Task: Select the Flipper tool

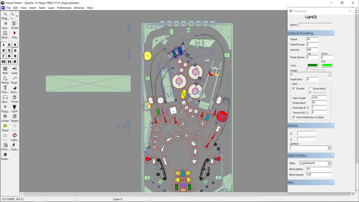Action: (14, 80)
